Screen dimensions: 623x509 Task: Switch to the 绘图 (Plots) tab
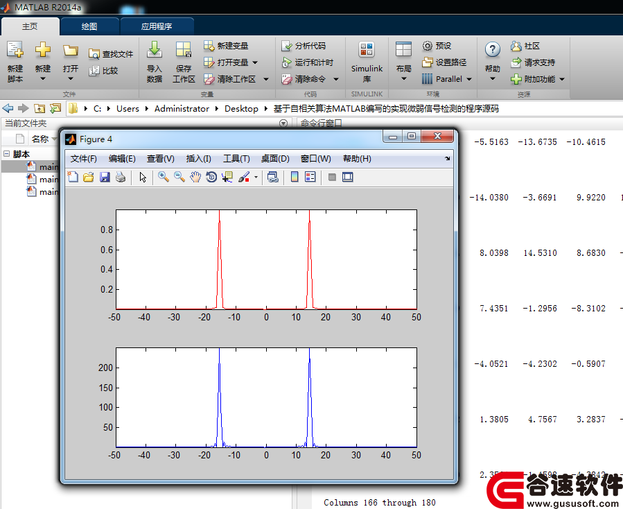89,26
